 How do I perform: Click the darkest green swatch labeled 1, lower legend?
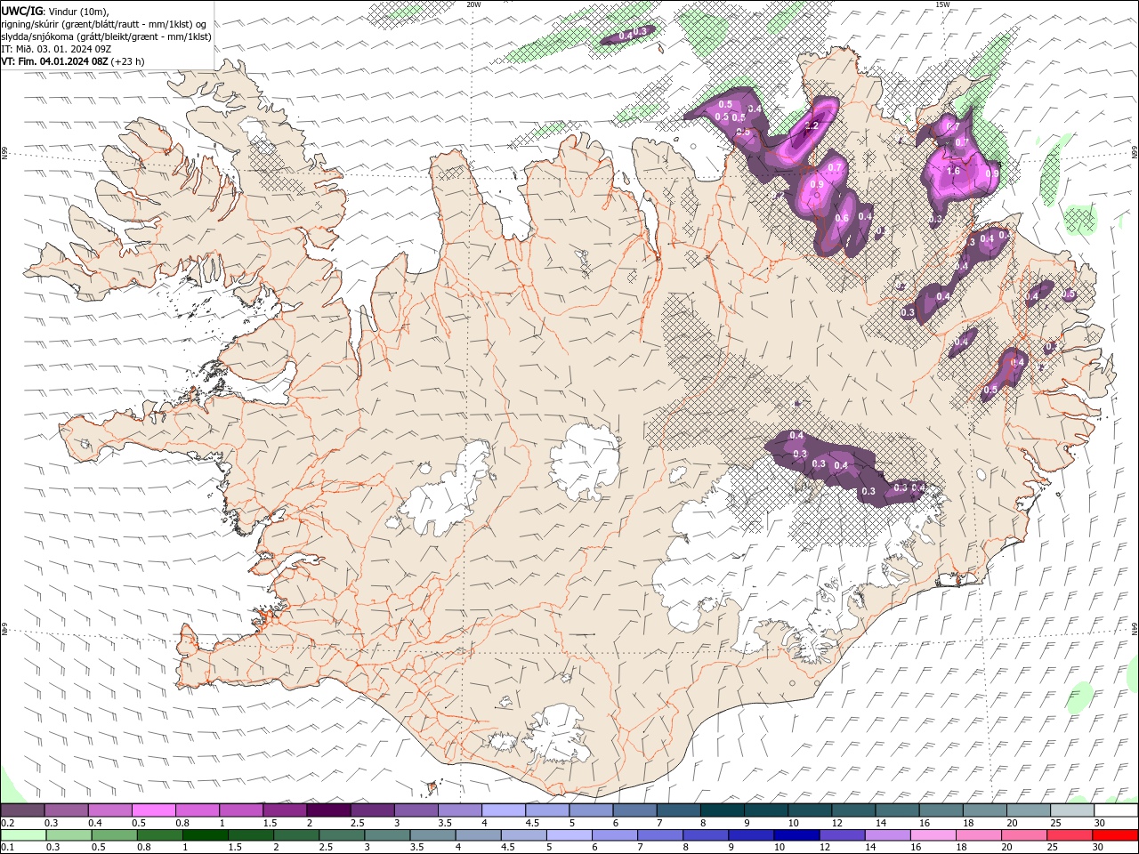[x=205, y=835]
